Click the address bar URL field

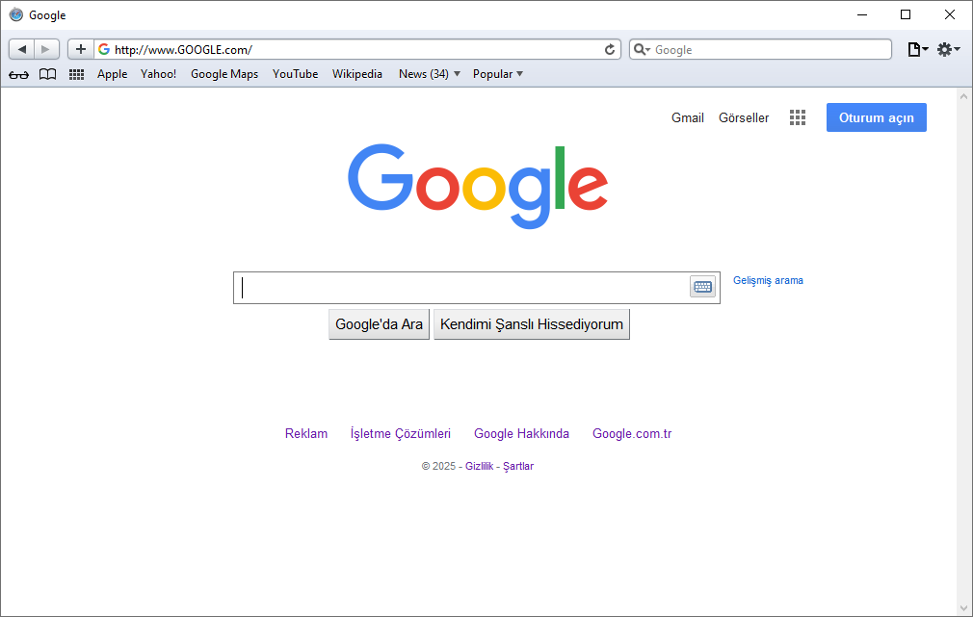tap(356, 50)
